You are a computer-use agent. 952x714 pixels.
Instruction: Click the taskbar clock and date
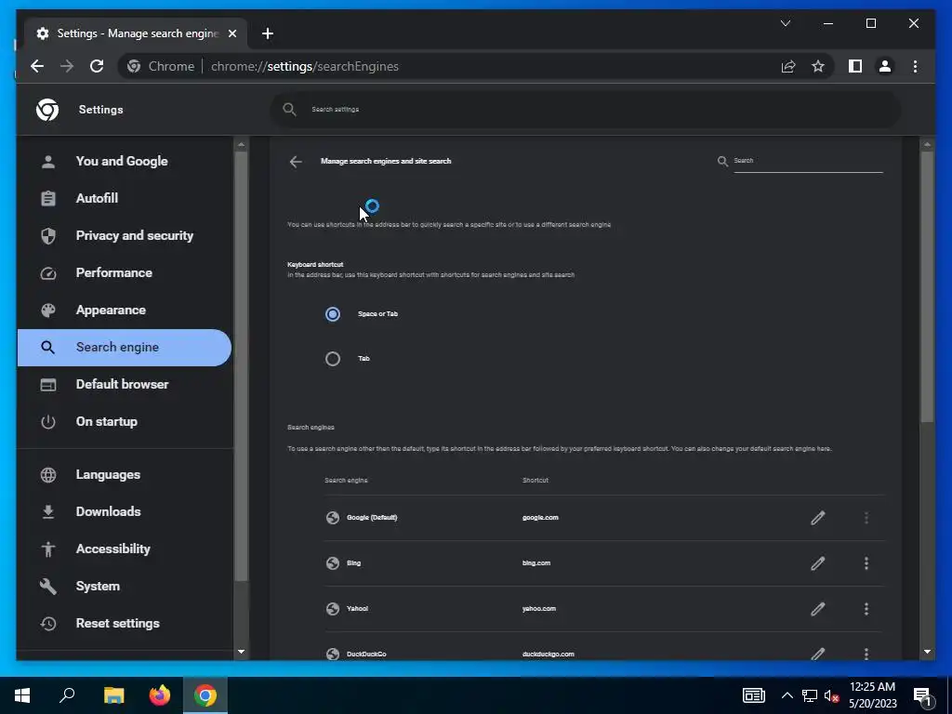[x=872, y=695]
